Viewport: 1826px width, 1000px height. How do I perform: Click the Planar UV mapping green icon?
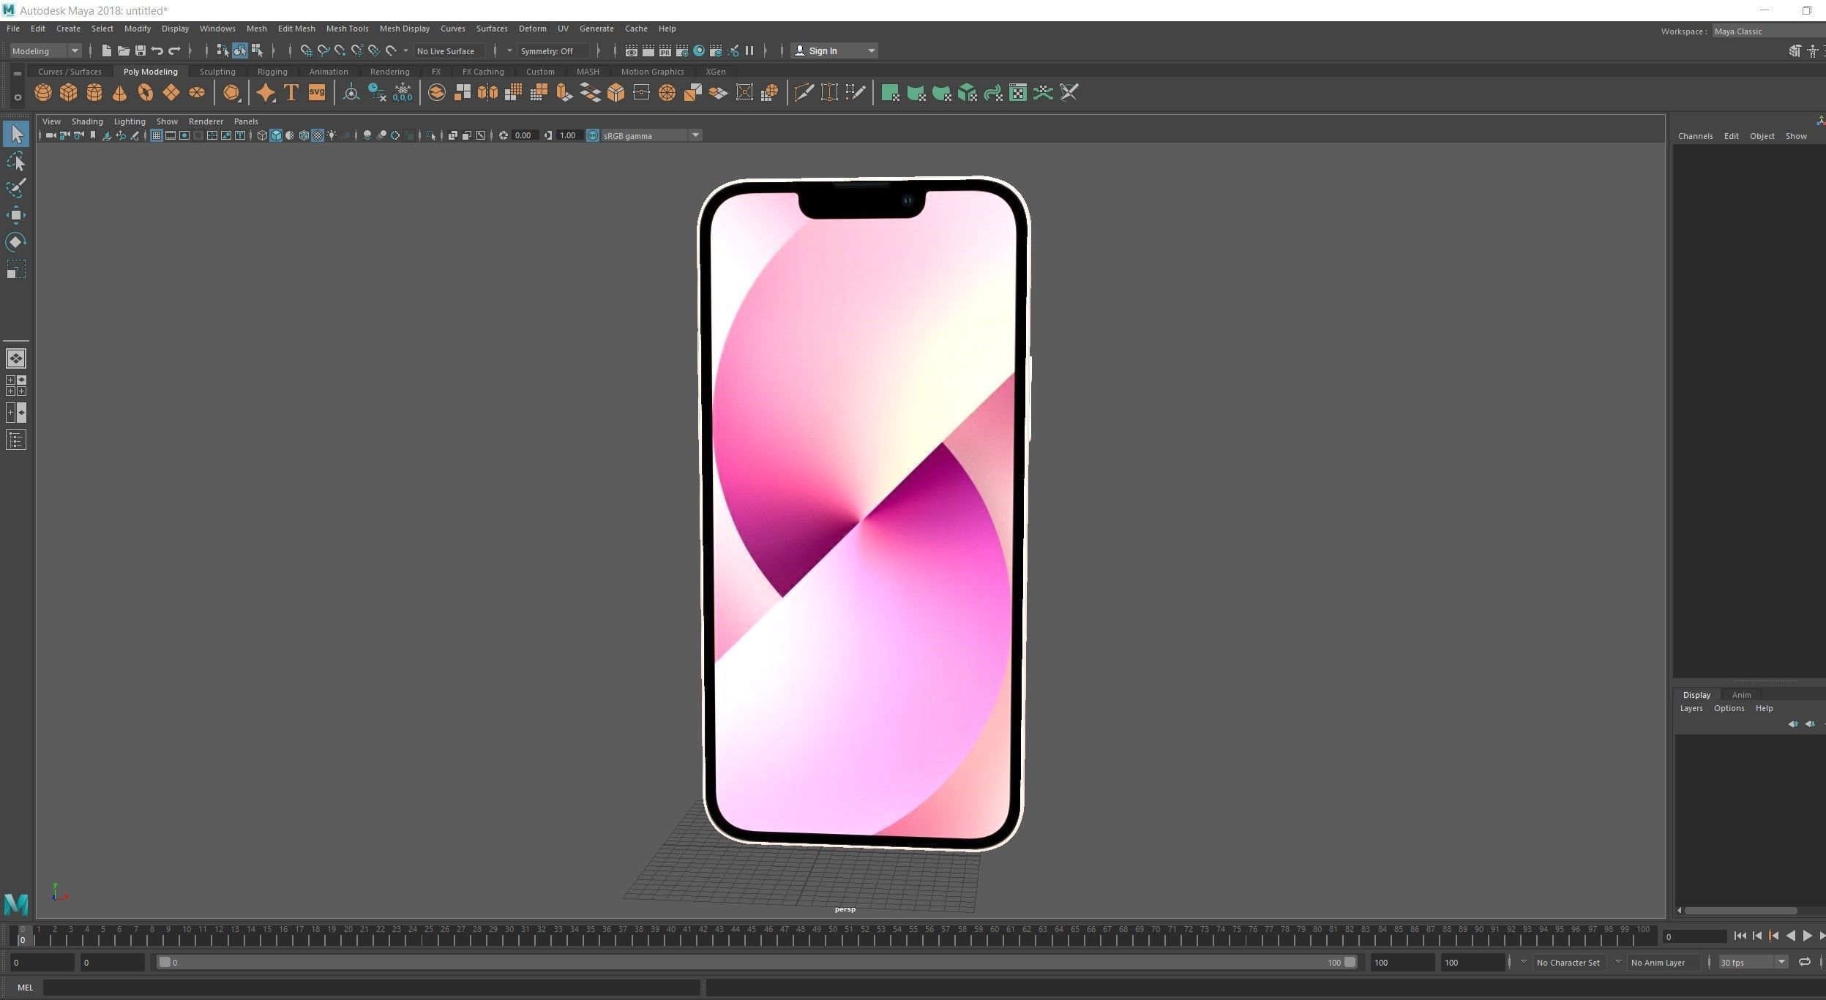tap(890, 93)
